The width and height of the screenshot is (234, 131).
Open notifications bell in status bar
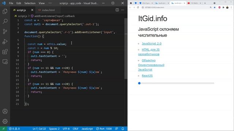point(123,128)
